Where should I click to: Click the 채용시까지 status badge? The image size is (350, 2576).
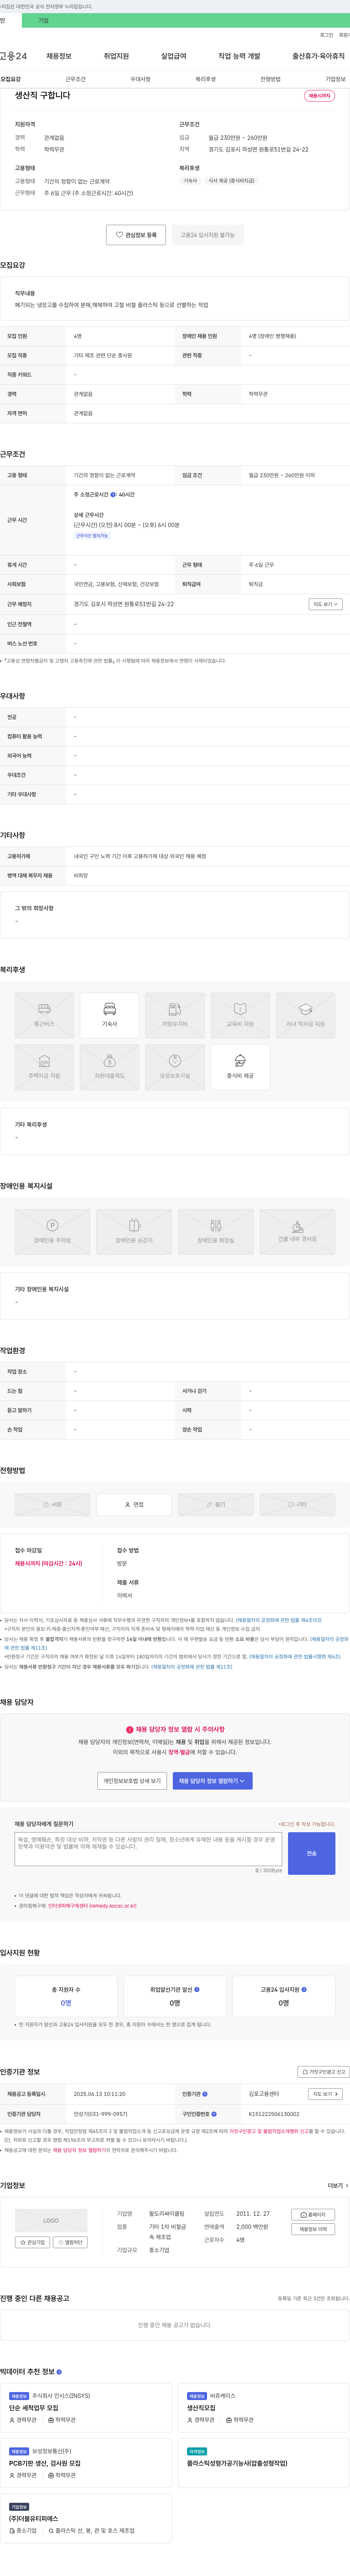320,96
